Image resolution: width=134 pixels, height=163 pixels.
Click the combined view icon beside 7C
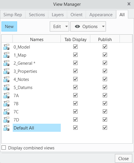click(x=6, y=112)
